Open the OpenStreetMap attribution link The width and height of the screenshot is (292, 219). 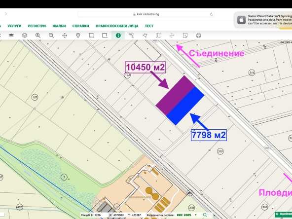pos(284,214)
